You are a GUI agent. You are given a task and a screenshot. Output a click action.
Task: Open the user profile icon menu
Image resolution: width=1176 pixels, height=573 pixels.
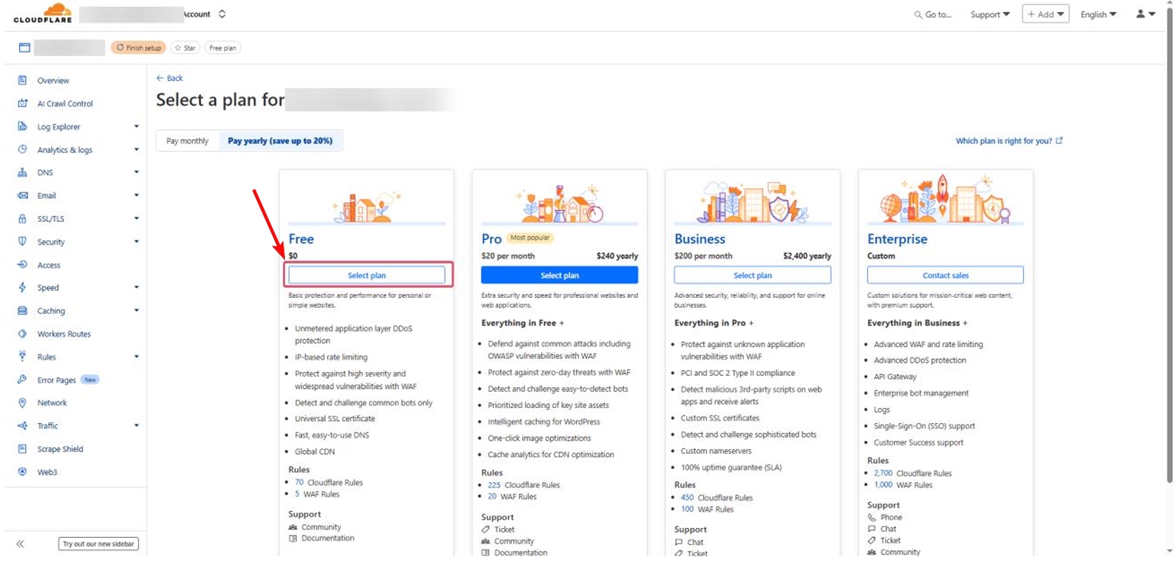[1145, 14]
